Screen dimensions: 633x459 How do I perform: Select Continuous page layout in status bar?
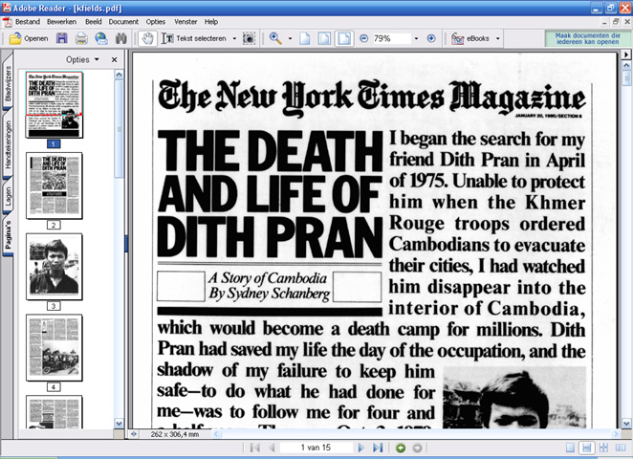click(586, 448)
